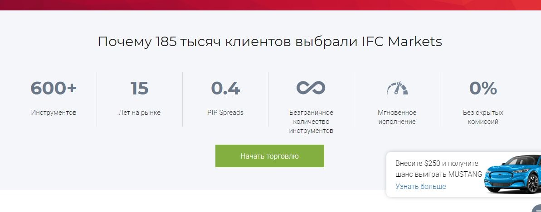Click the Без скрытых комиссий caption

[483, 117]
